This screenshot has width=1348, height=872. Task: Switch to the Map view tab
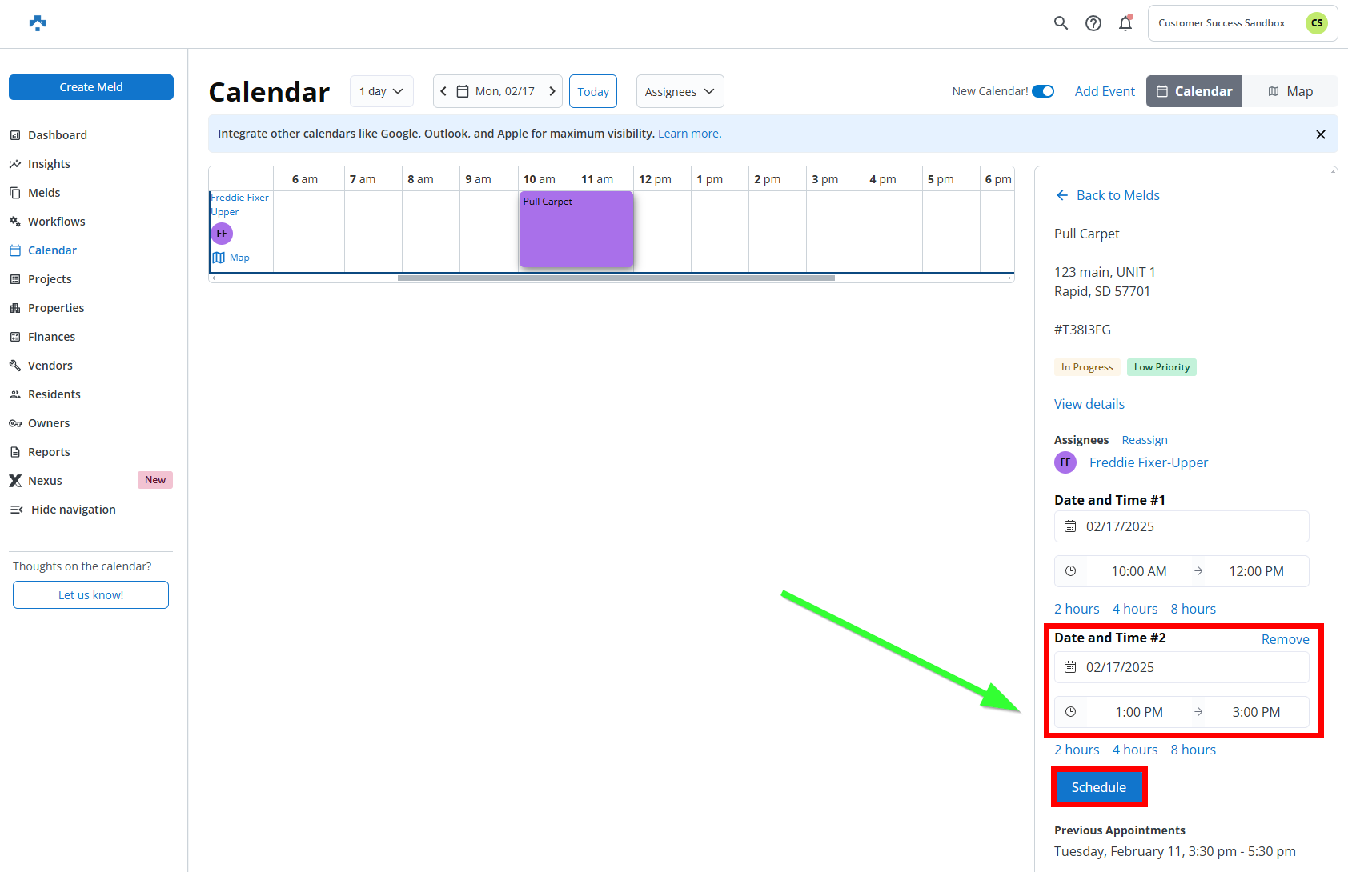pos(1290,91)
